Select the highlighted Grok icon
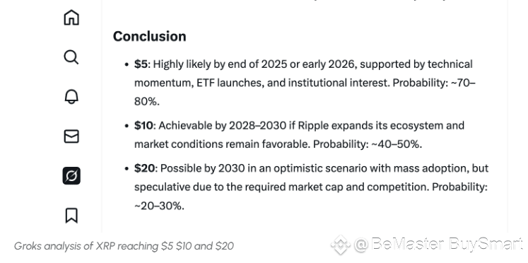The width and height of the screenshot is (528, 263). coord(71,176)
